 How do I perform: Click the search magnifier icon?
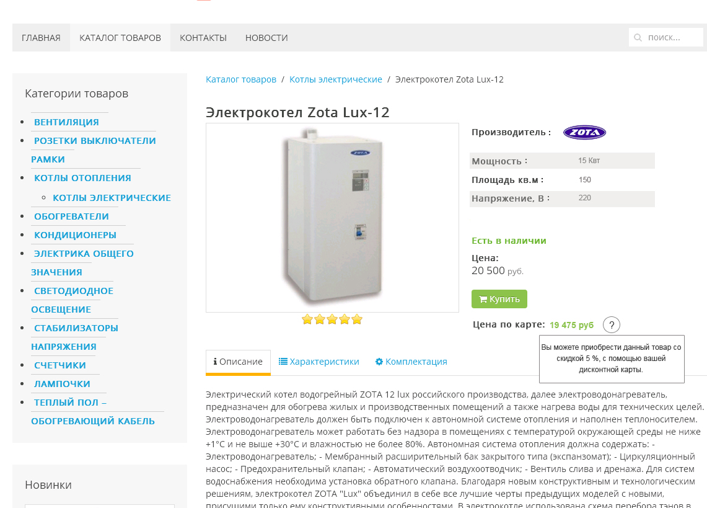[x=638, y=38]
